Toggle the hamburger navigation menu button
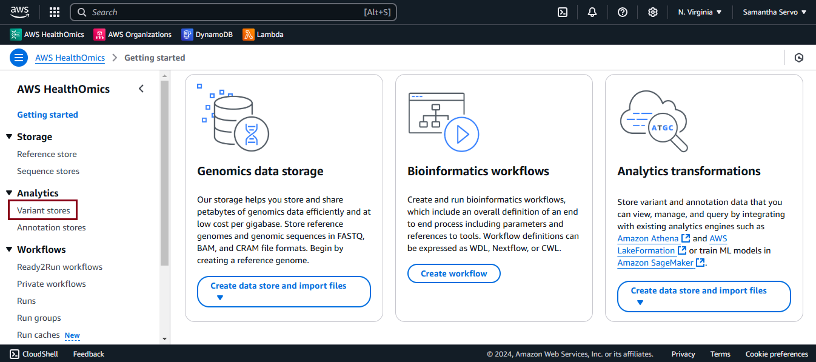This screenshot has width=816, height=362. [x=19, y=58]
